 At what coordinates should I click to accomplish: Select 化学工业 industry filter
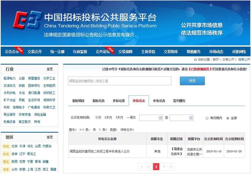coord(49,78)
